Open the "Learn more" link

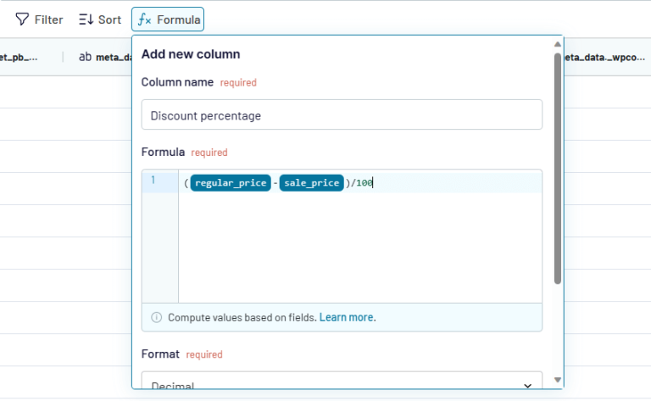coord(347,317)
